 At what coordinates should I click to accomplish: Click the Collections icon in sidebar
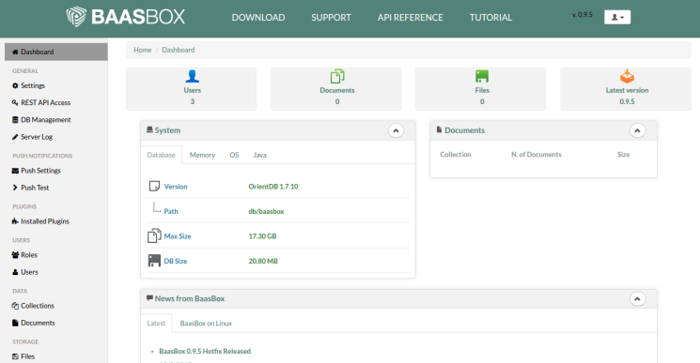(15, 306)
